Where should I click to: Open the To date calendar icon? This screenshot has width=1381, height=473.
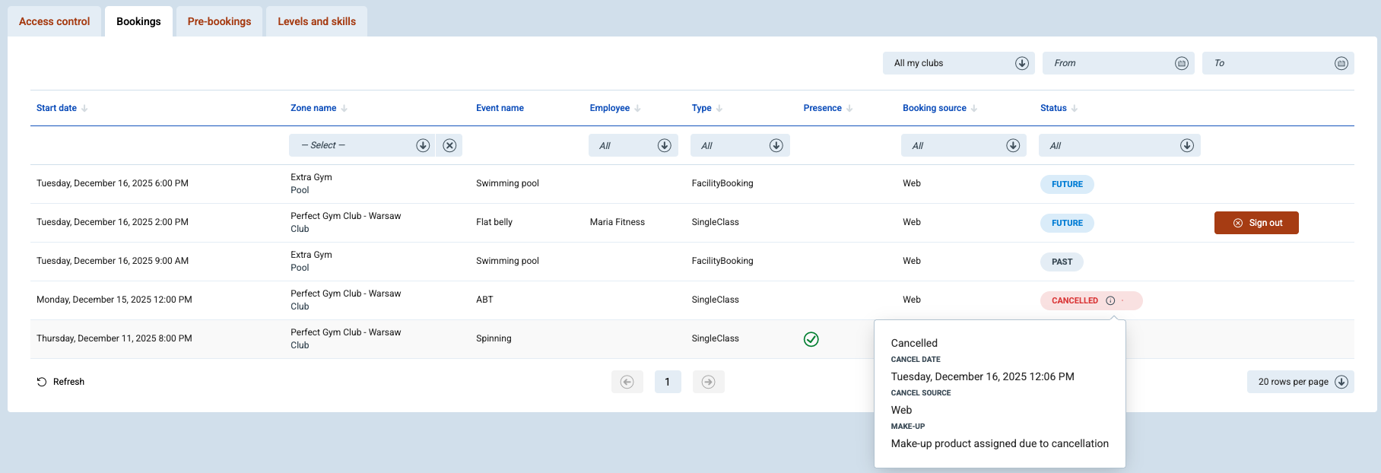1341,63
